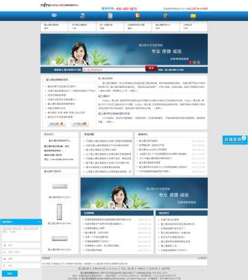Select banner slide indicator 2

(x=194, y=62)
